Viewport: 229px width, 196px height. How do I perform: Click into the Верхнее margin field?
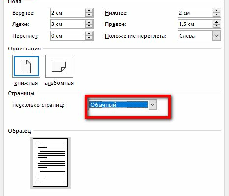pyautogui.click(x=68, y=13)
